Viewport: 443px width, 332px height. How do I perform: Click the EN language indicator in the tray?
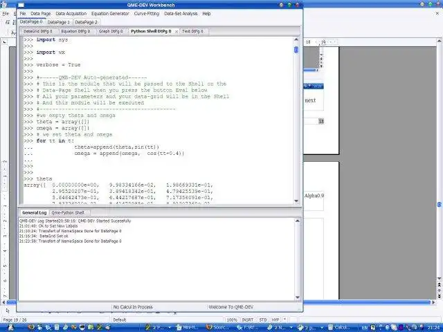(365, 327)
